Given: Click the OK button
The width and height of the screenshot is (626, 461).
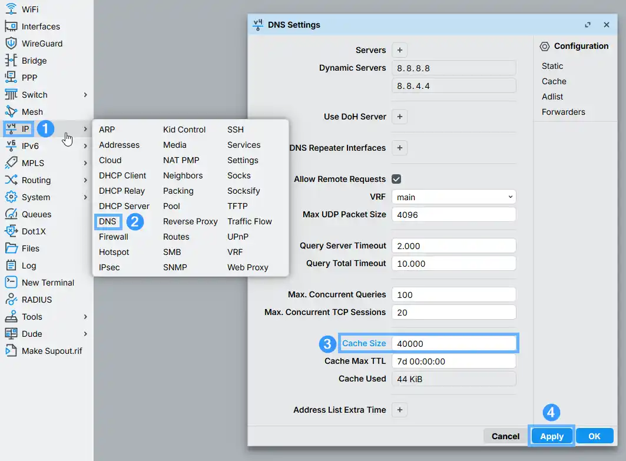Looking at the screenshot, I should [594, 436].
